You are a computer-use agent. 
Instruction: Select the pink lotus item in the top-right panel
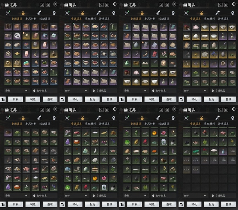(x=196, y=27)
